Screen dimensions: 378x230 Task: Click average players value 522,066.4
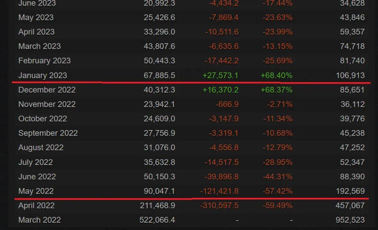(157, 220)
